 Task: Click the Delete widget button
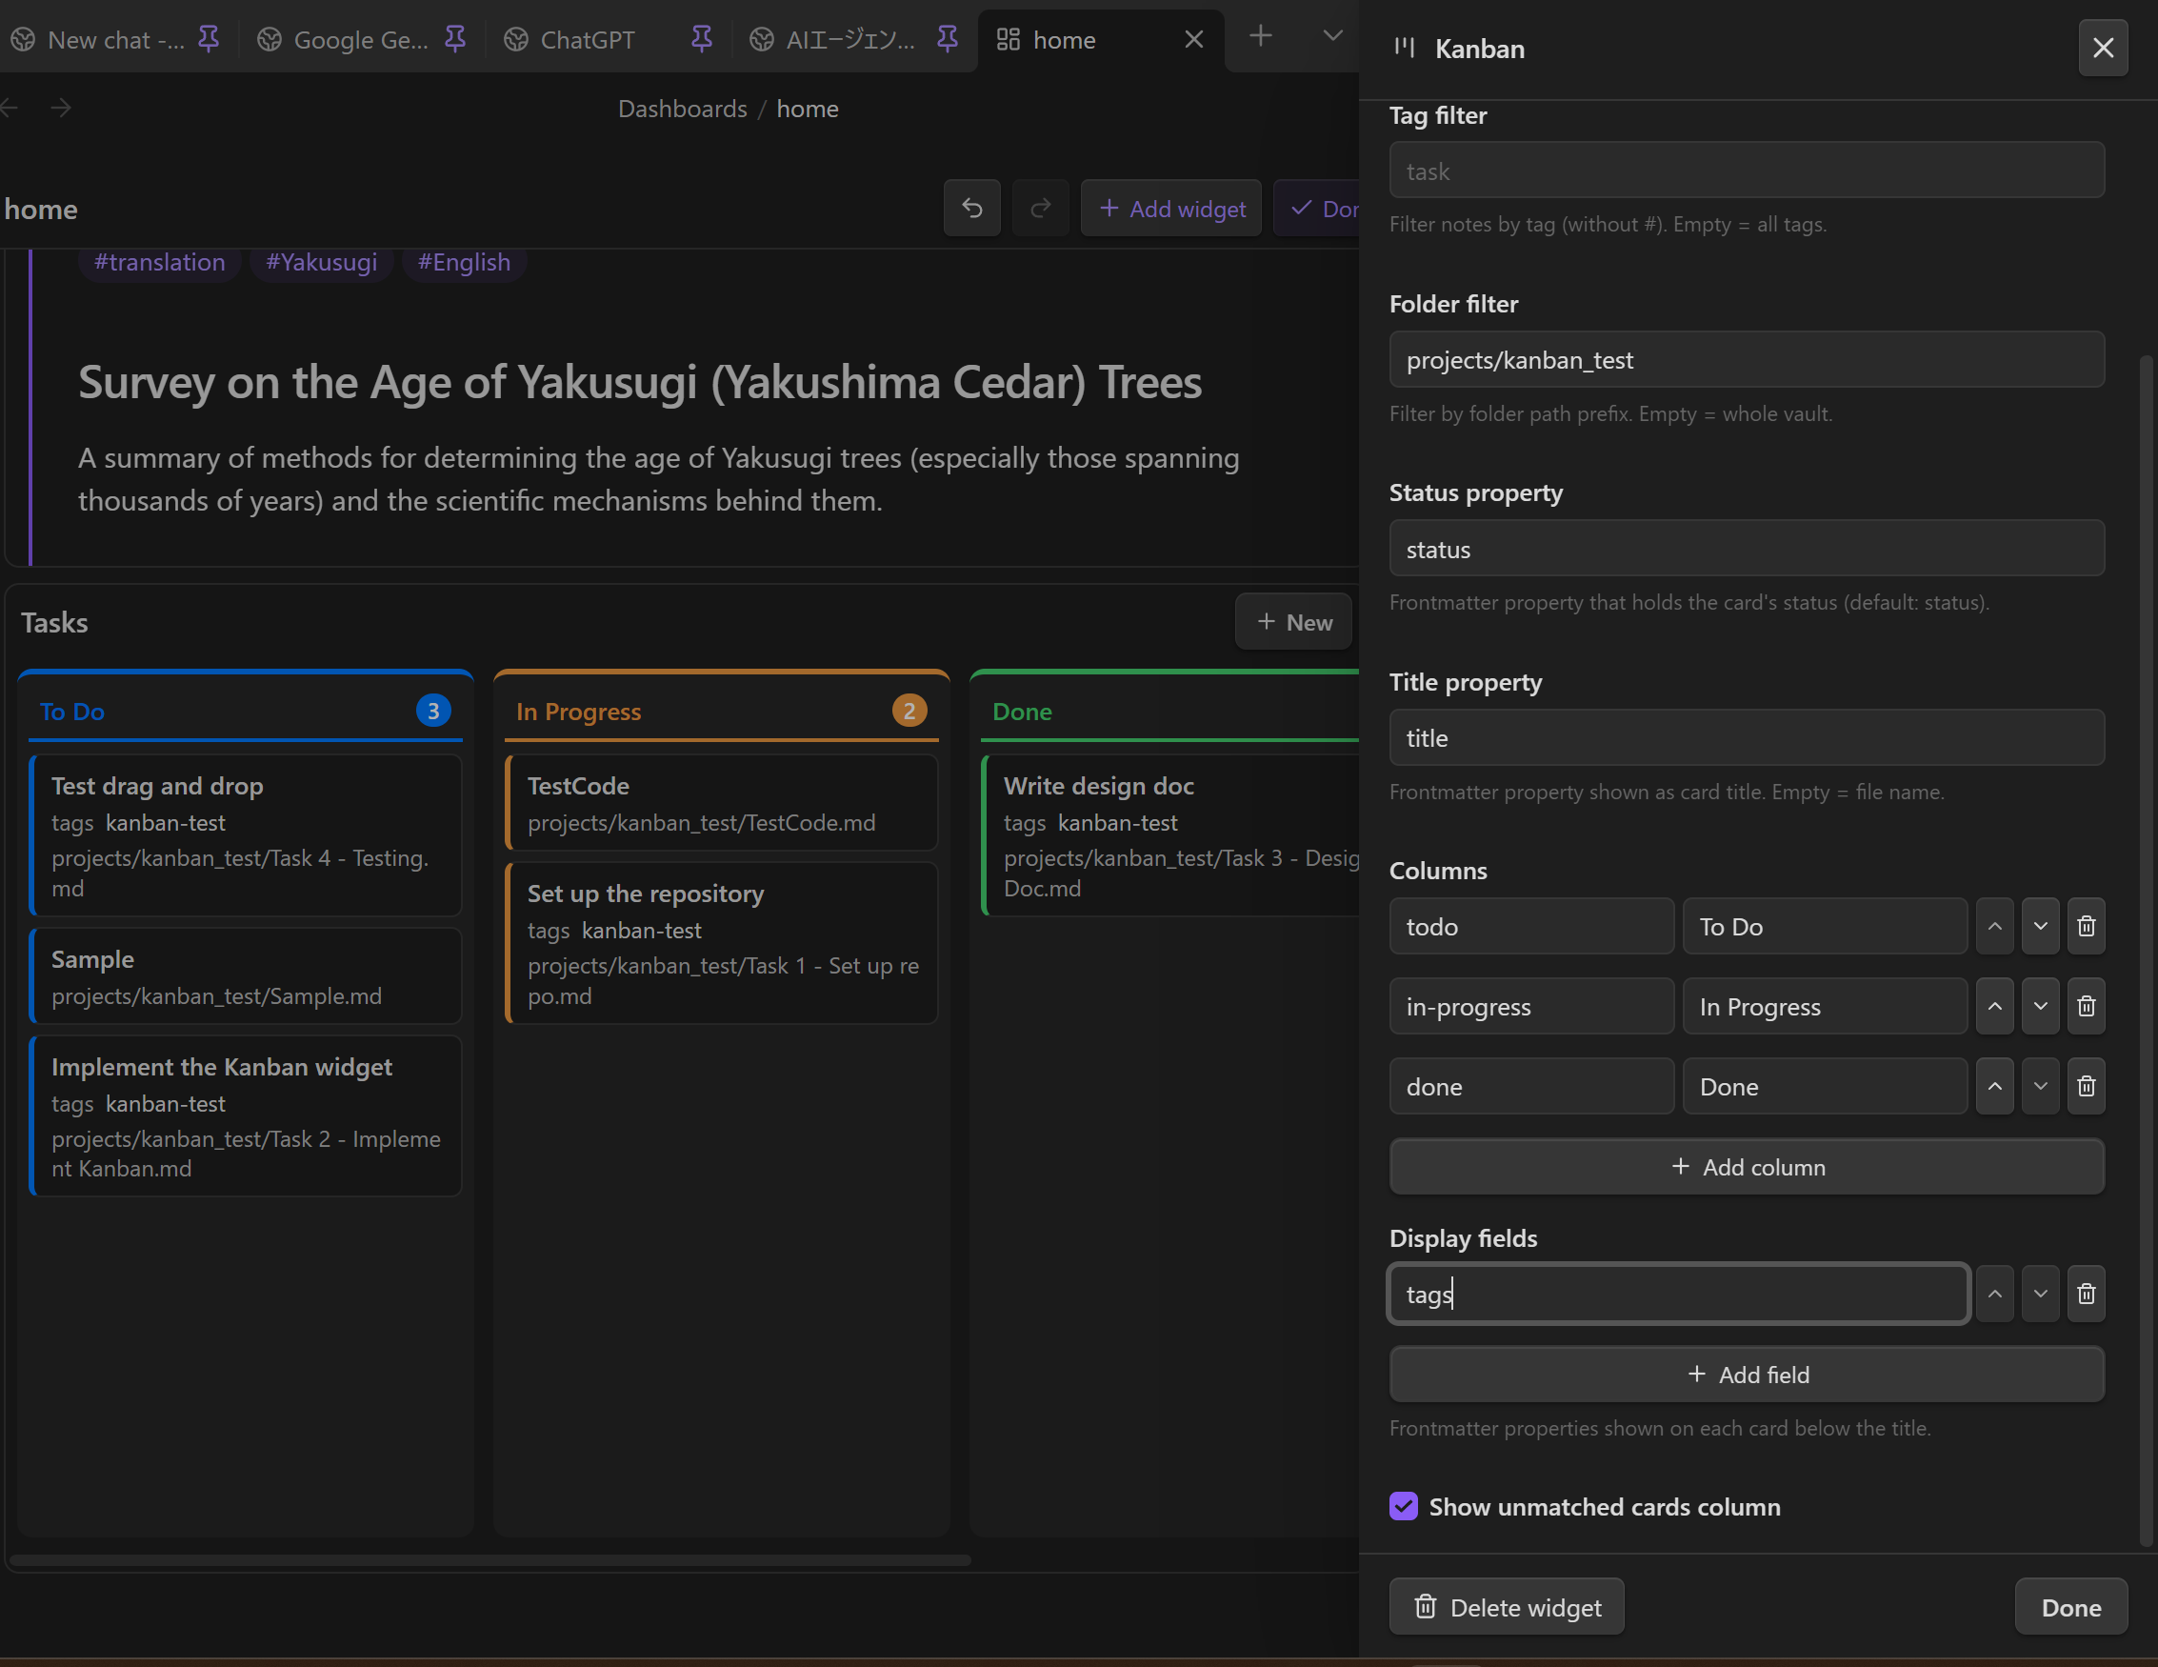click(1507, 1607)
